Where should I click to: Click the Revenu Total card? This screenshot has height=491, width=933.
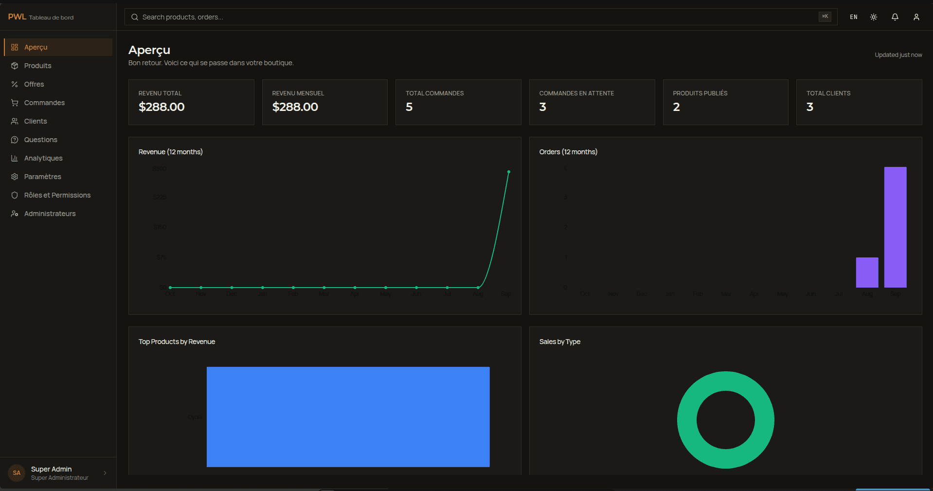tap(191, 102)
